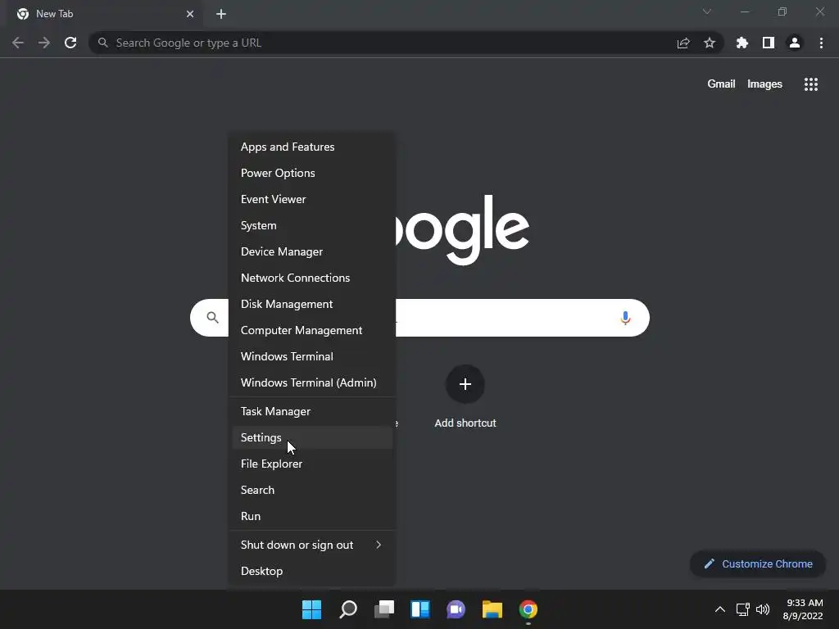Open the Google apps grid

(x=811, y=84)
